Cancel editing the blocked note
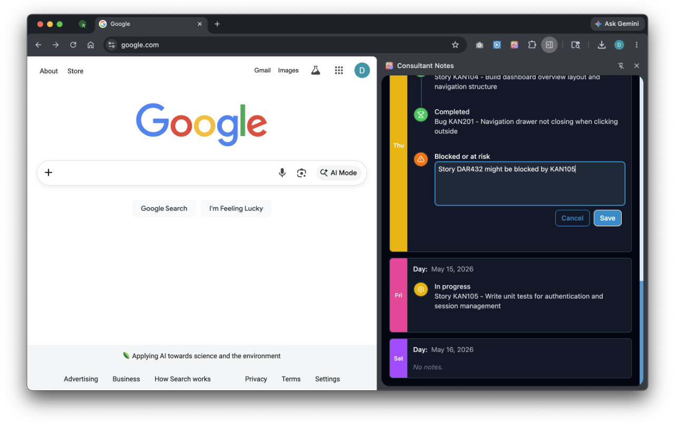 pos(572,218)
